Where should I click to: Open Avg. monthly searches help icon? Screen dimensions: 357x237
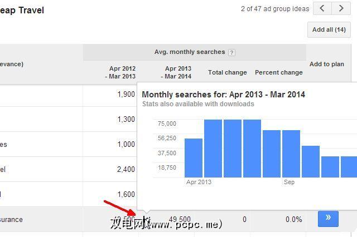(x=231, y=52)
